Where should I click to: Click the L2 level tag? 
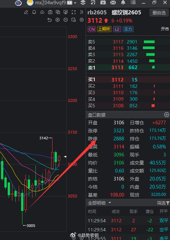point(117,29)
